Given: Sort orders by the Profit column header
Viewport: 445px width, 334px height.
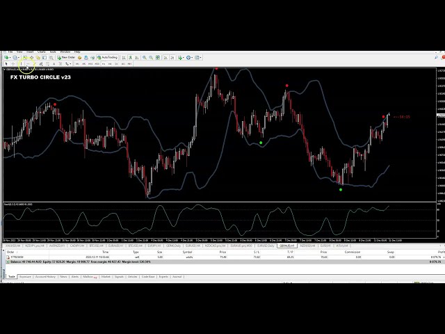Looking at the screenshot, I should [439, 252].
